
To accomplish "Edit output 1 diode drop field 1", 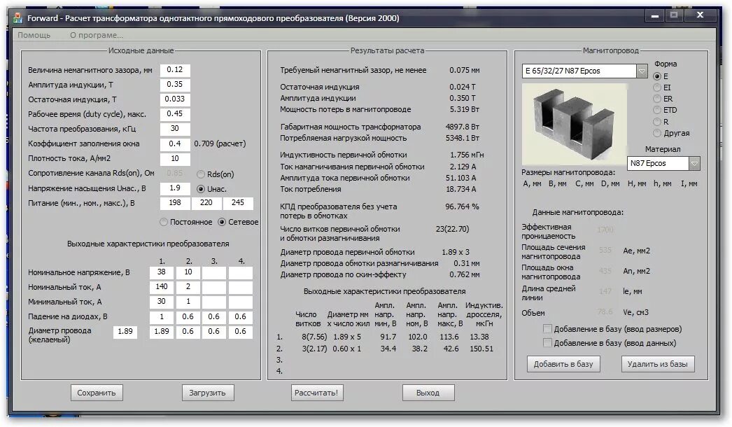I will tap(162, 316).
